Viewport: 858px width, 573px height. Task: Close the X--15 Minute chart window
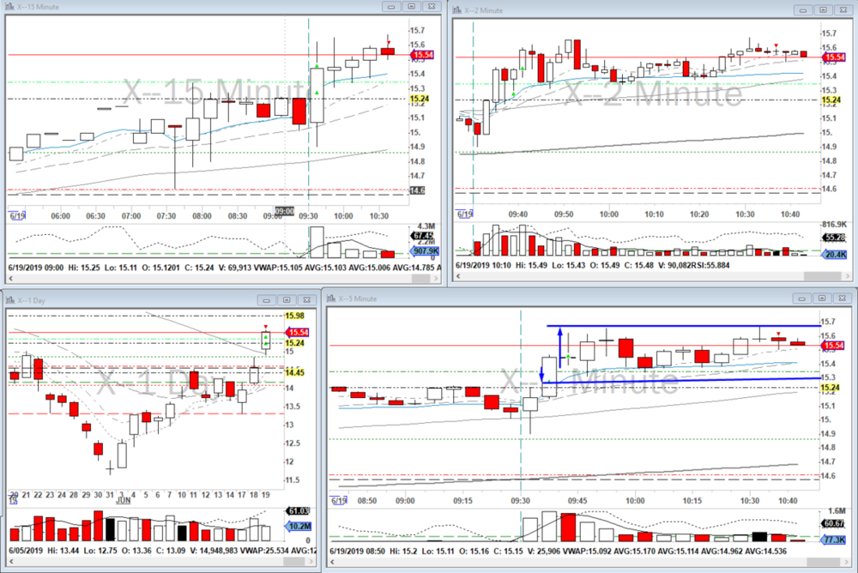pyautogui.click(x=432, y=8)
